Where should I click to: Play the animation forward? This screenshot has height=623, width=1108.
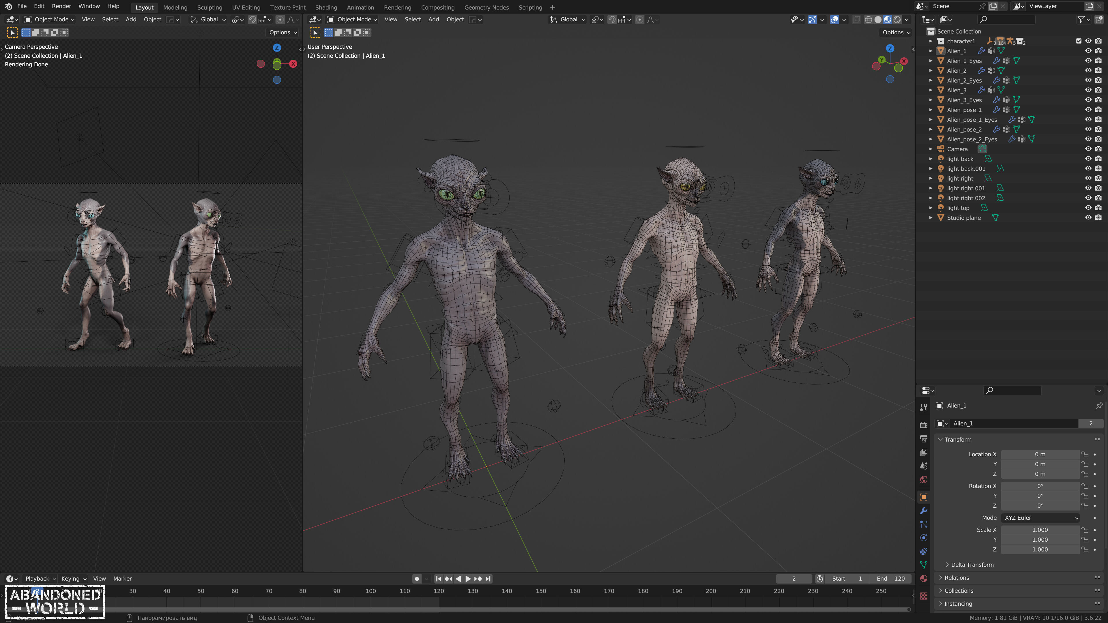[468, 579]
